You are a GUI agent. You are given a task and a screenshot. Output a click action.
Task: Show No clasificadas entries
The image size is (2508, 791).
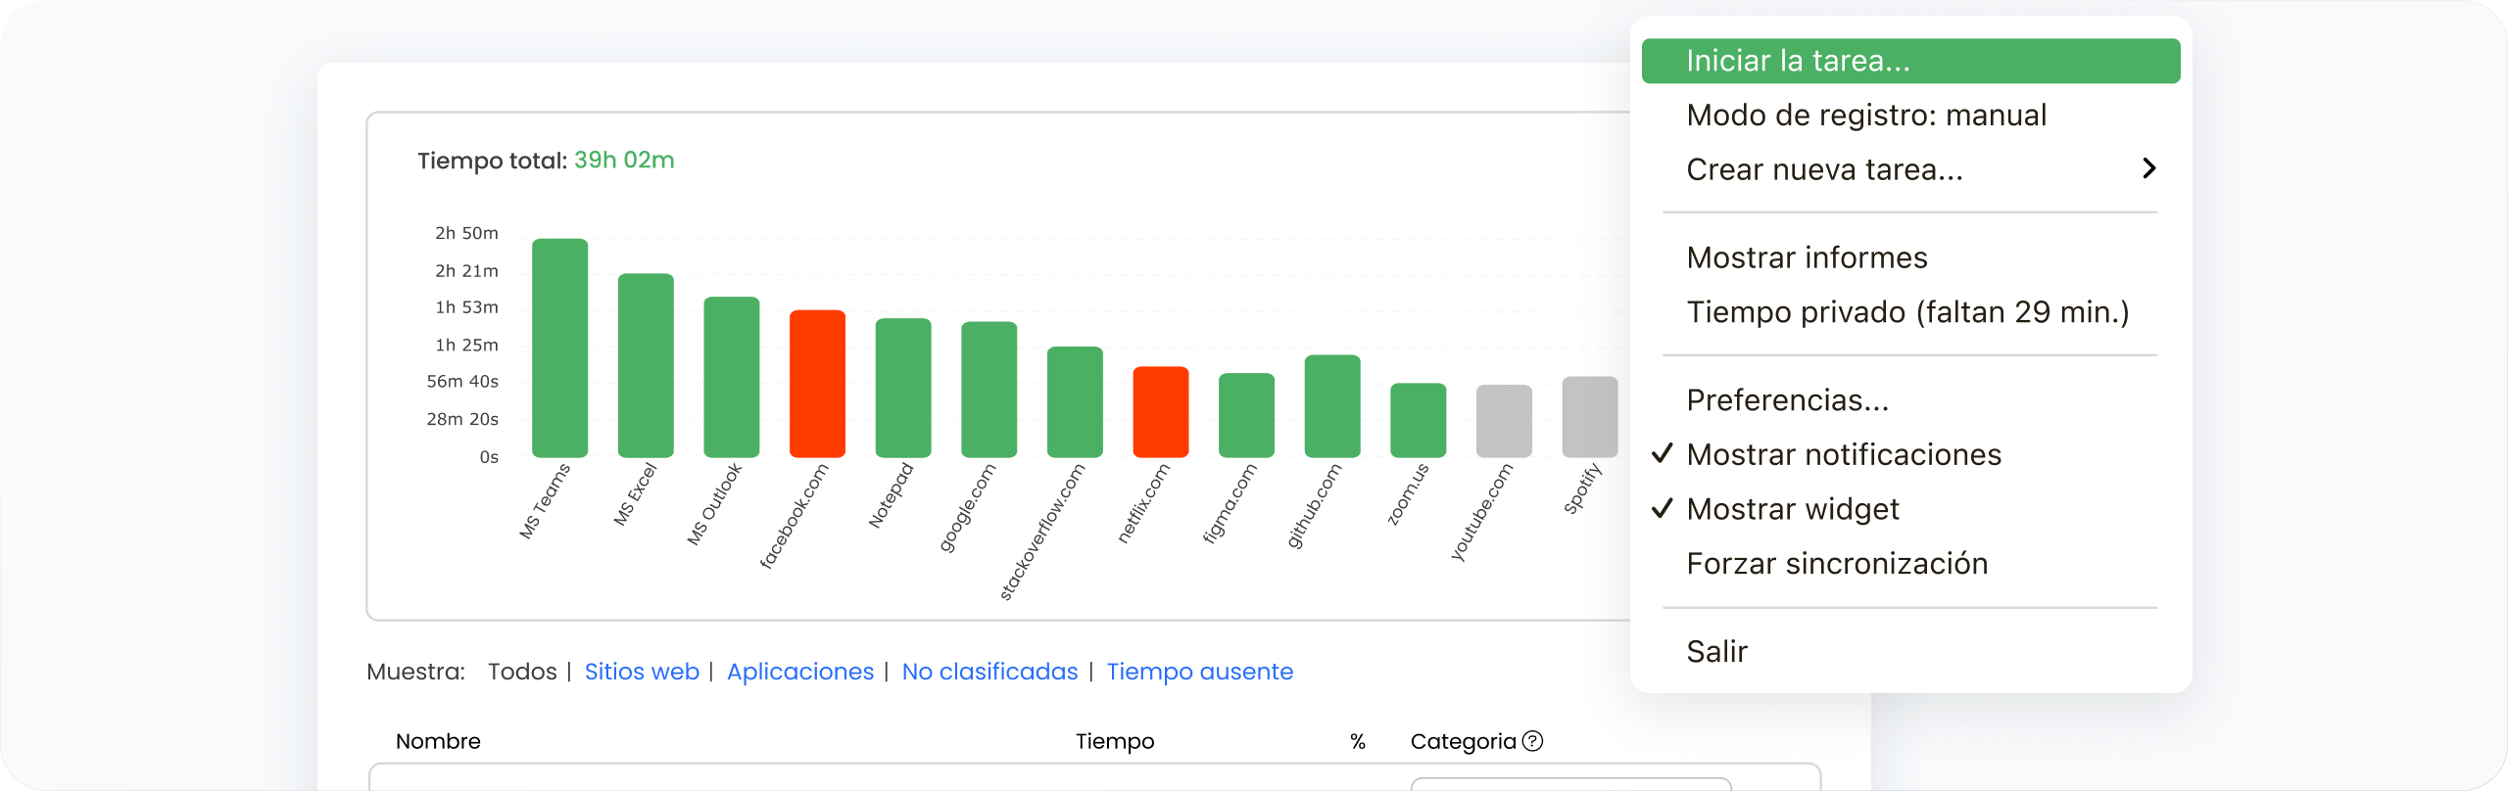pyautogui.click(x=989, y=672)
